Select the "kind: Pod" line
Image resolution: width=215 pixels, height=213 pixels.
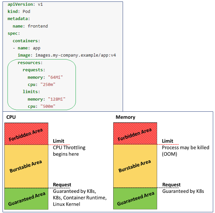[19, 12]
